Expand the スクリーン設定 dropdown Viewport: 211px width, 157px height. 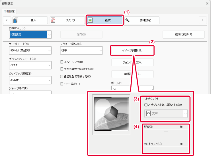click(81, 50)
